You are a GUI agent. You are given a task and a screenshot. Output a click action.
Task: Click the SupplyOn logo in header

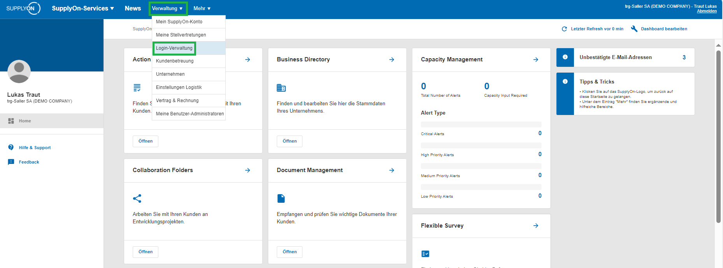(23, 8)
